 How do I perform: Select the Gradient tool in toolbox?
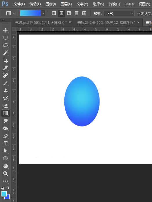[6, 113]
